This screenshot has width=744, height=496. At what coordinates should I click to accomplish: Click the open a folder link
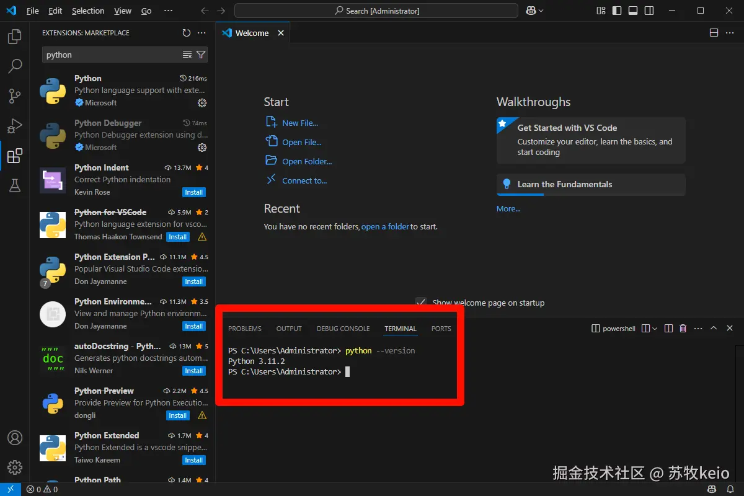(385, 226)
